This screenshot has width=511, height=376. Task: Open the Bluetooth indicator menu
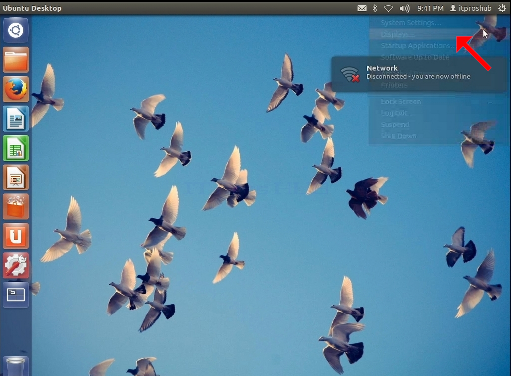375,8
